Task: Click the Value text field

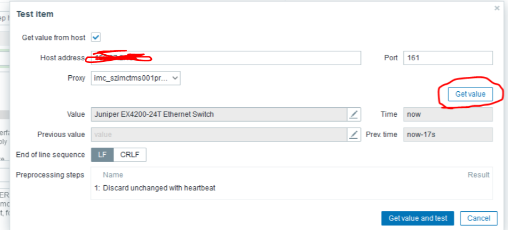Action: (x=219, y=114)
